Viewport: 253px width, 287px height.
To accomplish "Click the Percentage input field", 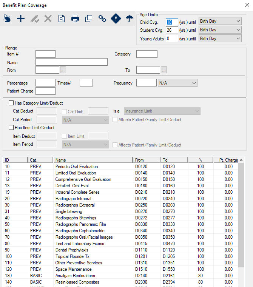I will pos(45,83).
